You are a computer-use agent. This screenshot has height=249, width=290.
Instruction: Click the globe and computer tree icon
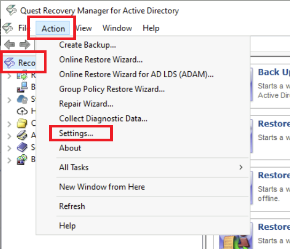pyautogui.click(x=22, y=160)
